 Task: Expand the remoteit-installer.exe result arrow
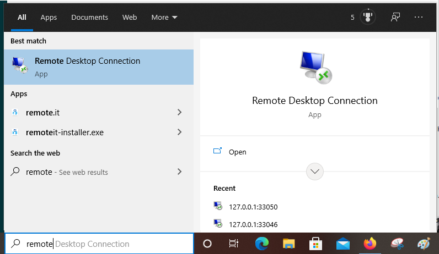click(179, 132)
